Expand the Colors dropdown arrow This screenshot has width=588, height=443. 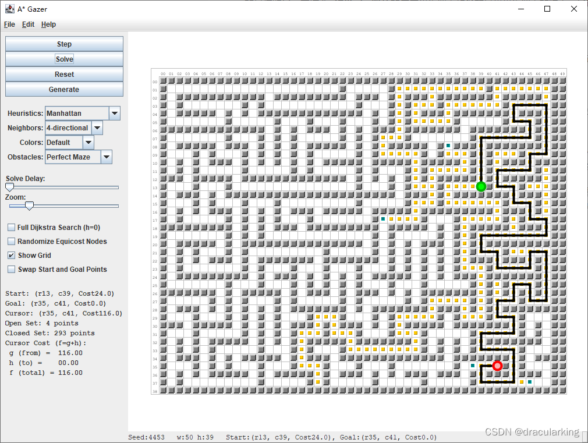(88, 143)
